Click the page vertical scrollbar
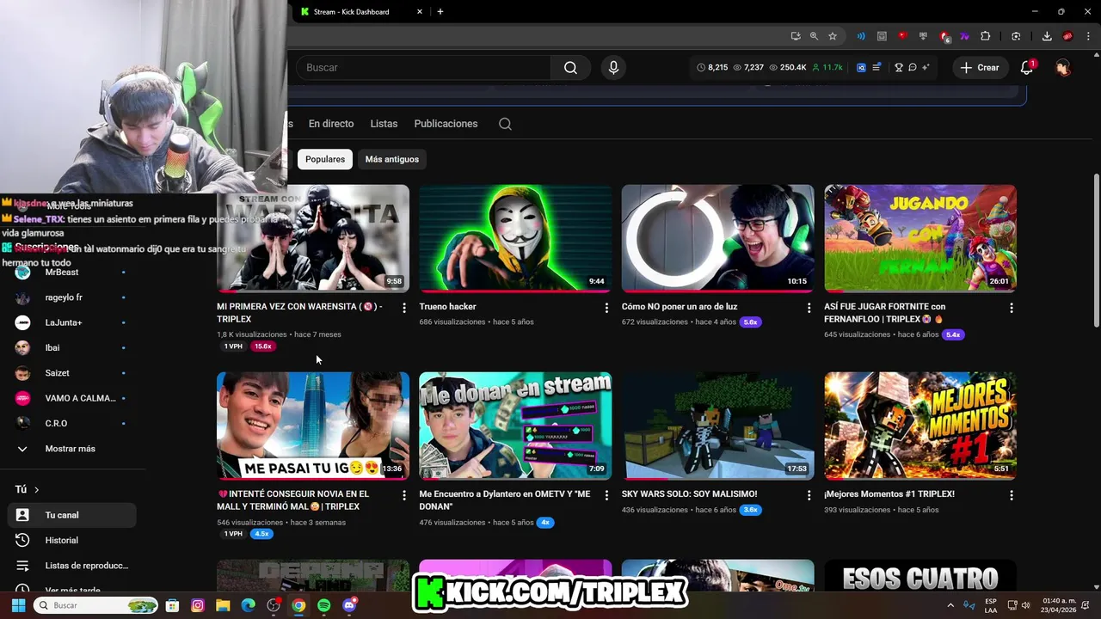 [1096, 249]
